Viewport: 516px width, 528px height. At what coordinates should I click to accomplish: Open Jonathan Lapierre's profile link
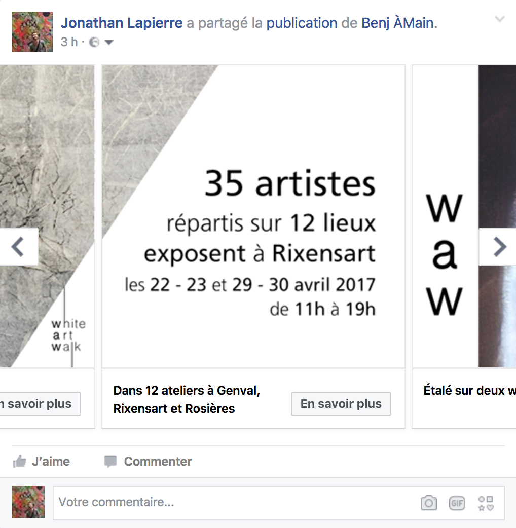tap(122, 23)
